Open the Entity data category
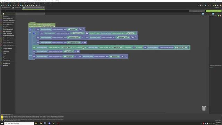This screenshot has width=222, height=125. [6, 27]
